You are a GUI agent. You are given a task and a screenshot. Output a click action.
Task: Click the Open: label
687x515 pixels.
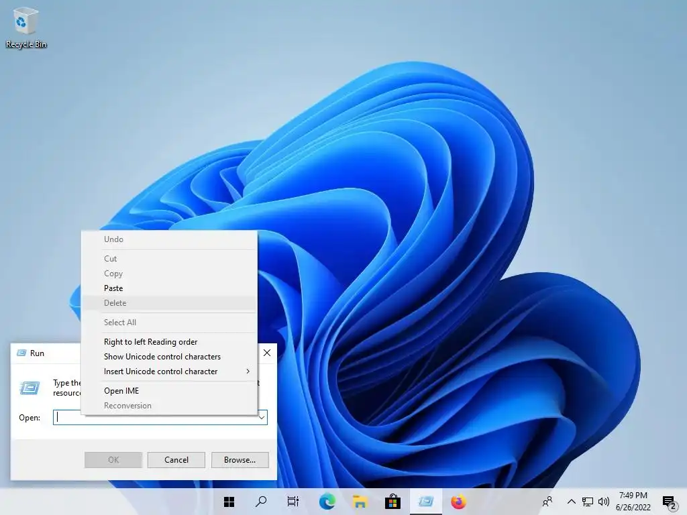tap(30, 418)
